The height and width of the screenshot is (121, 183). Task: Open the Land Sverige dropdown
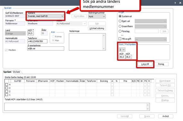(15, 34)
